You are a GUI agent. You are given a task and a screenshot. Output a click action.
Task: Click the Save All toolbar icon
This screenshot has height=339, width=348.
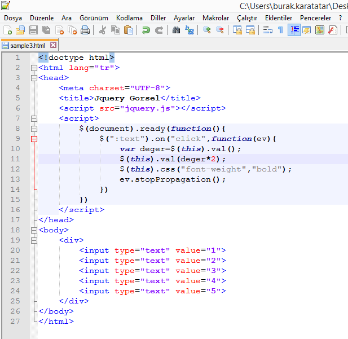46,30
